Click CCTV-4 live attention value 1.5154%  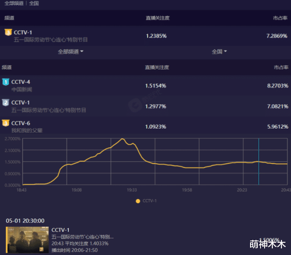(x=156, y=86)
